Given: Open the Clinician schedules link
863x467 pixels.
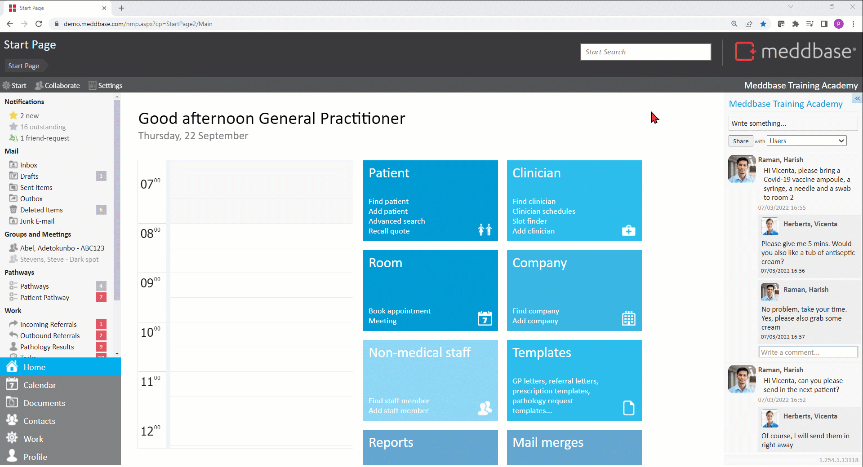Looking at the screenshot, I should (543, 211).
